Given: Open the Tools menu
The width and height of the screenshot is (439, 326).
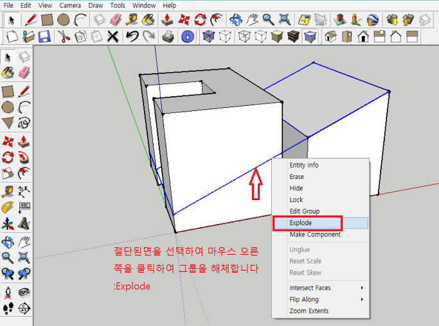Looking at the screenshot, I should (118, 5).
